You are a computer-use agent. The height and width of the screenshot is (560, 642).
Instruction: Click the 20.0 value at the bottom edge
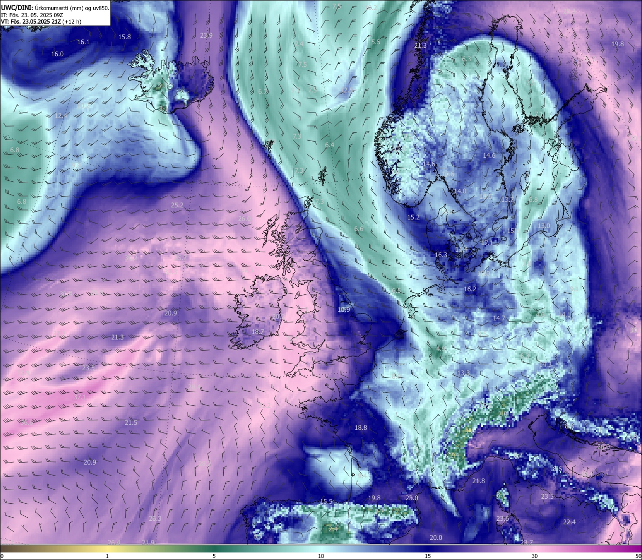coord(436,537)
